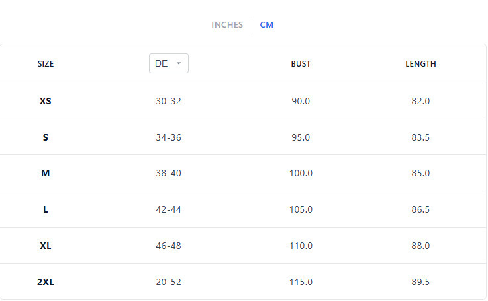Viewport: 488px width, 301px height.
Task: Switch units to INCHES
Action: point(227,25)
